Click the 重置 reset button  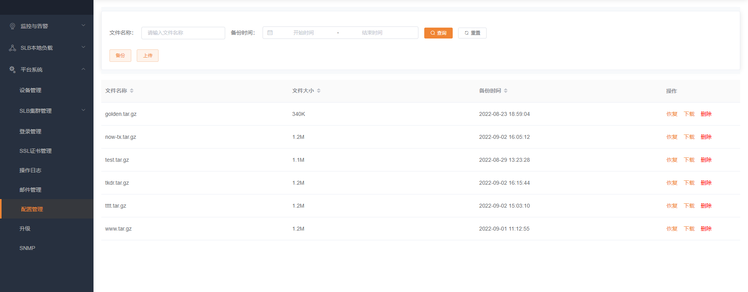(x=472, y=33)
